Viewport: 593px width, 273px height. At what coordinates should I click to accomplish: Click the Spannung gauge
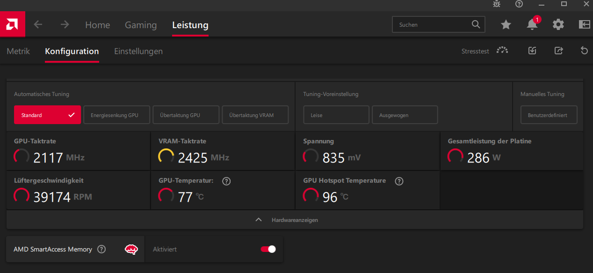pyautogui.click(x=311, y=156)
